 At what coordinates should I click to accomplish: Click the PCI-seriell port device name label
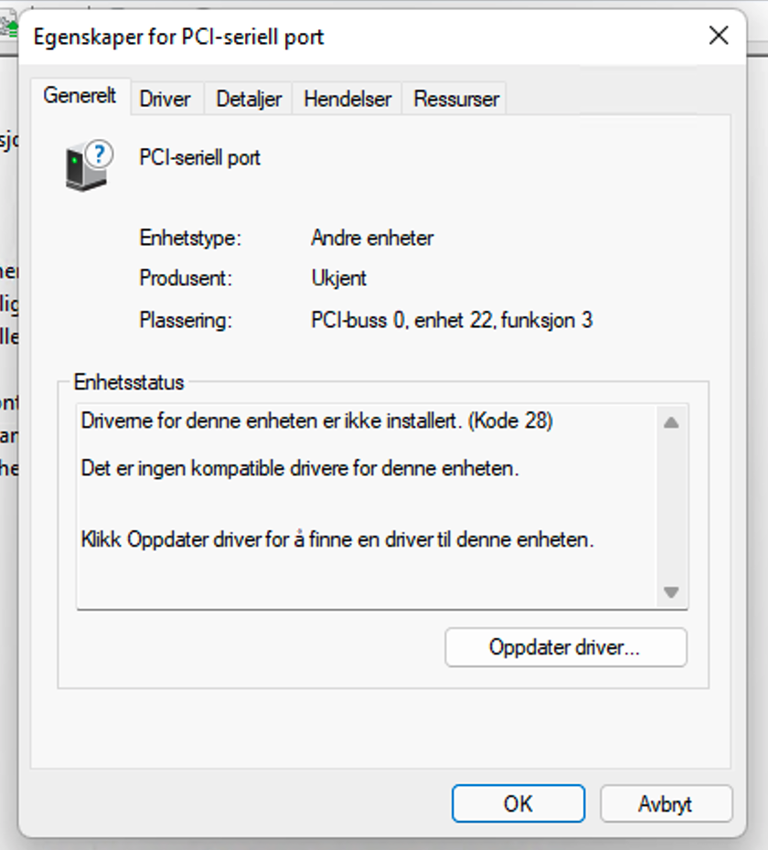pos(199,158)
